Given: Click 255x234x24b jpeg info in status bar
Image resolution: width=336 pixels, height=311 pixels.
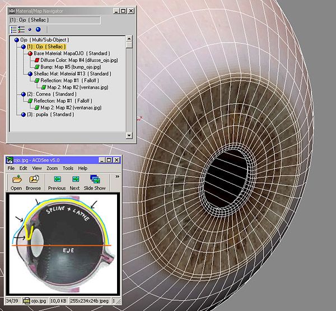Looking at the screenshot, I should point(90,301).
